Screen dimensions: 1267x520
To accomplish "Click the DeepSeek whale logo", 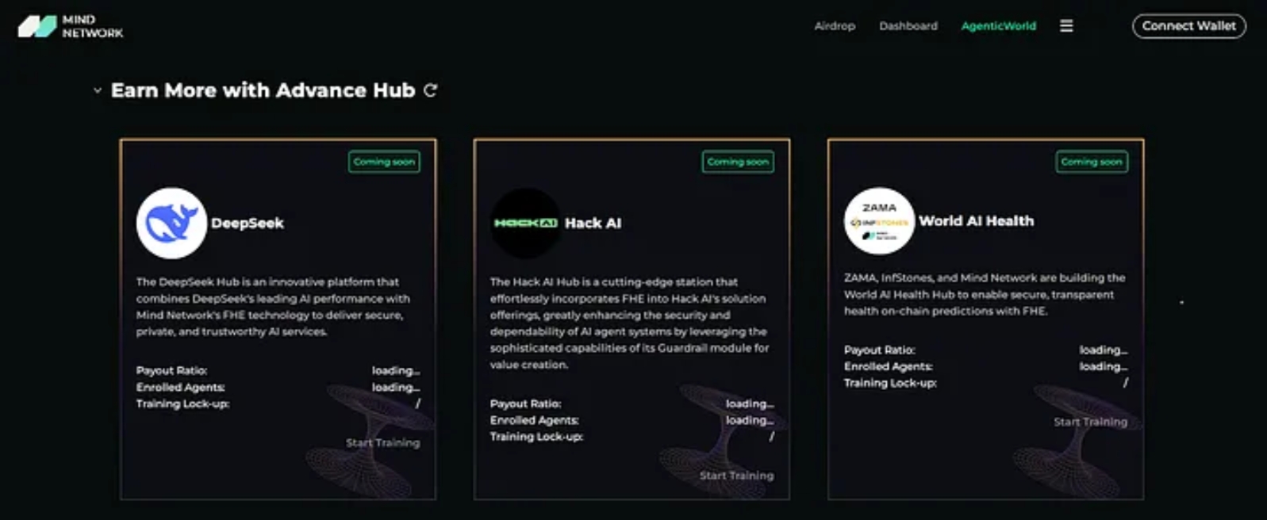I will [171, 224].
